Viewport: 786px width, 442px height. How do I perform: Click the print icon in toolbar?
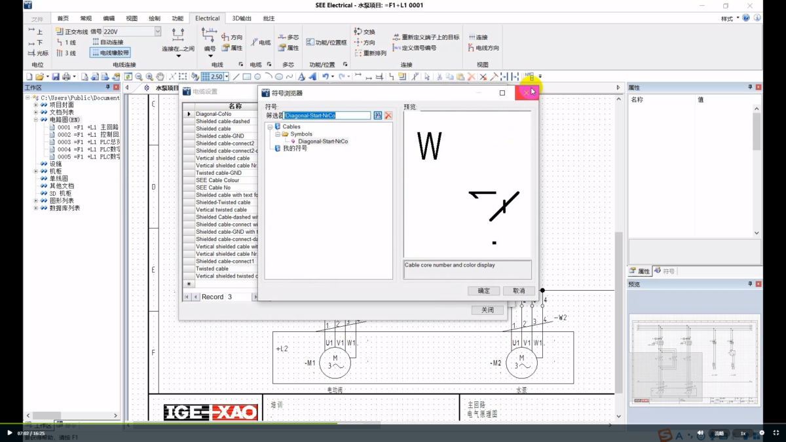(x=67, y=77)
